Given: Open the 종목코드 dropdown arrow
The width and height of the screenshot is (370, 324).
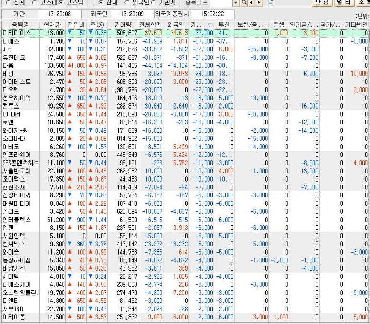Looking at the screenshot, I should [236, 3].
